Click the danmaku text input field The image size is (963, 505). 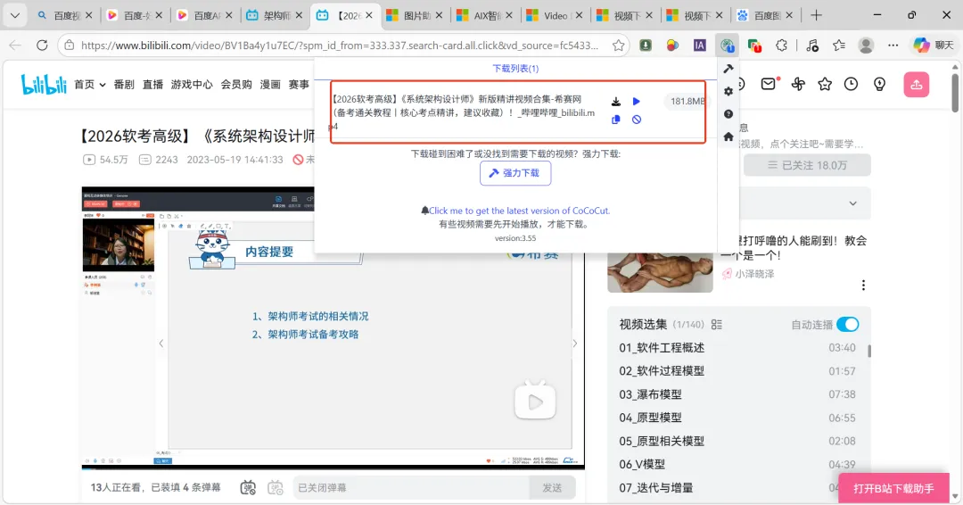click(x=411, y=488)
